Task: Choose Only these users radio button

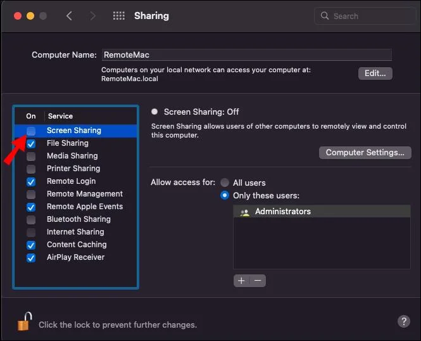Action: [x=225, y=195]
